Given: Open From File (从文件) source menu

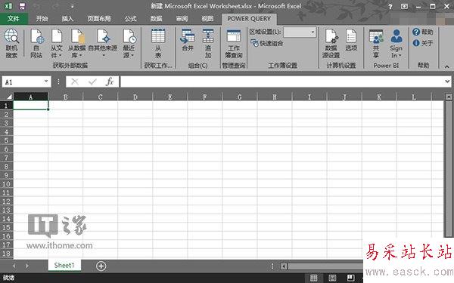Looking at the screenshot, I should (57, 43).
